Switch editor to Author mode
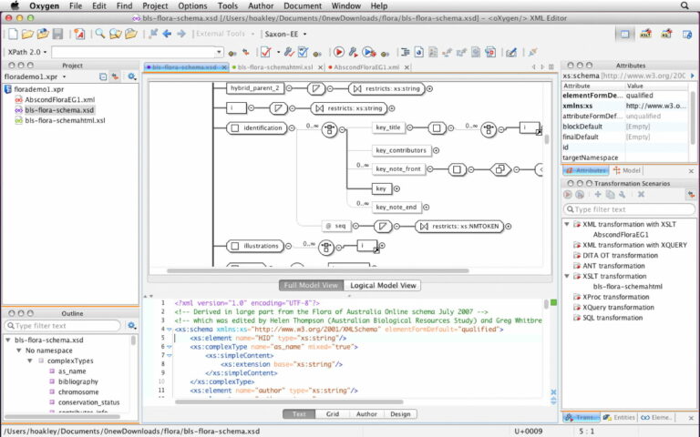Viewport: 700px width, 437px height. click(366, 414)
